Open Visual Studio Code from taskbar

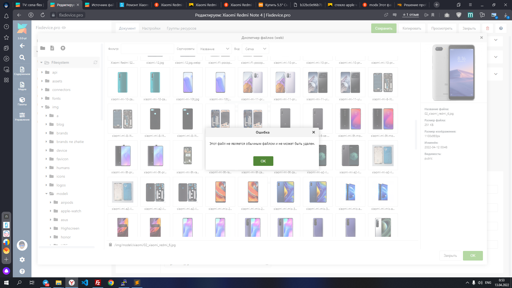point(85,283)
